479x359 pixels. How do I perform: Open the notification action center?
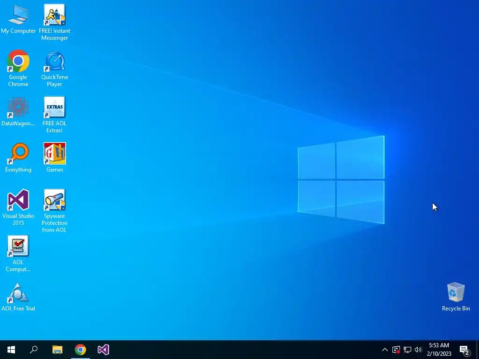pyautogui.click(x=464, y=350)
